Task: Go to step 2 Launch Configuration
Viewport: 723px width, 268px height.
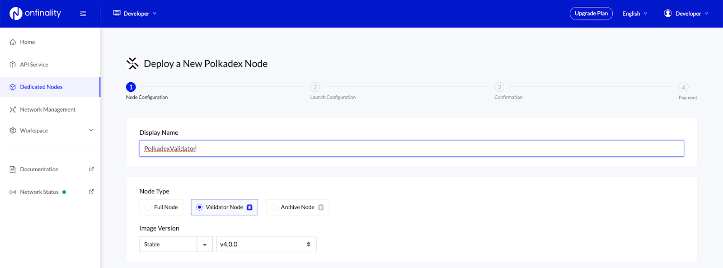Action: [x=315, y=87]
